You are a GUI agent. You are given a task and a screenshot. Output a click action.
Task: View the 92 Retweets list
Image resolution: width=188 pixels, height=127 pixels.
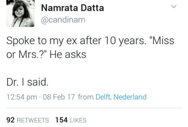28,120
